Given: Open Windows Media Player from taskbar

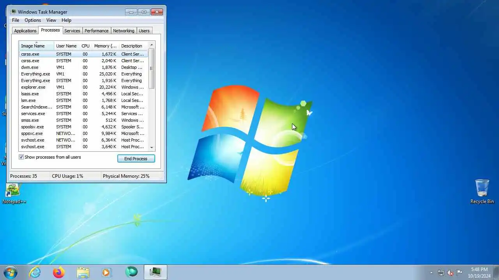Looking at the screenshot, I should [x=107, y=272].
